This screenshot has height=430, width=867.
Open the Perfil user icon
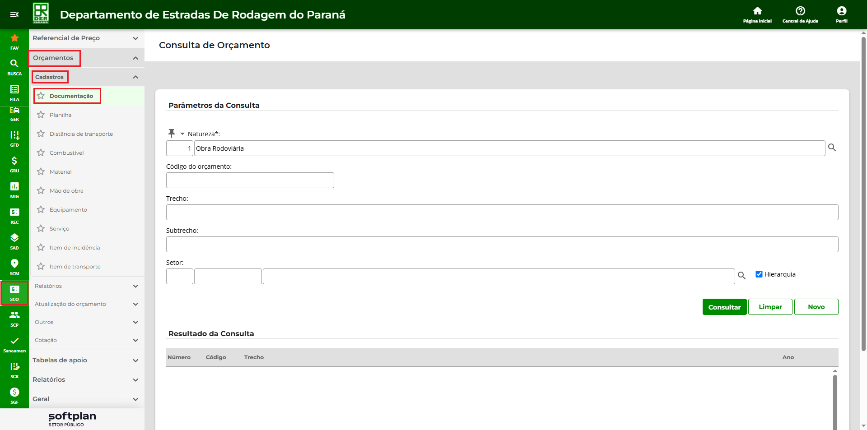tap(841, 11)
